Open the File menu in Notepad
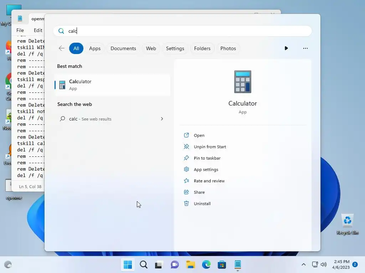 (20, 30)
